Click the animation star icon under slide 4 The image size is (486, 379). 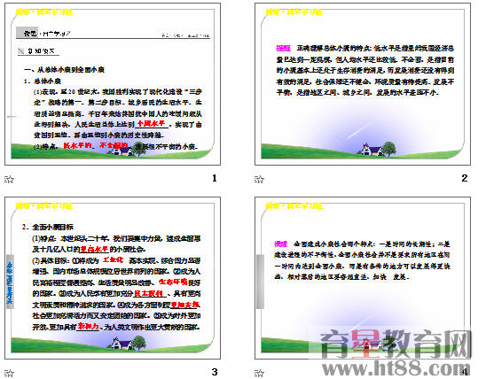coord(259,373)
